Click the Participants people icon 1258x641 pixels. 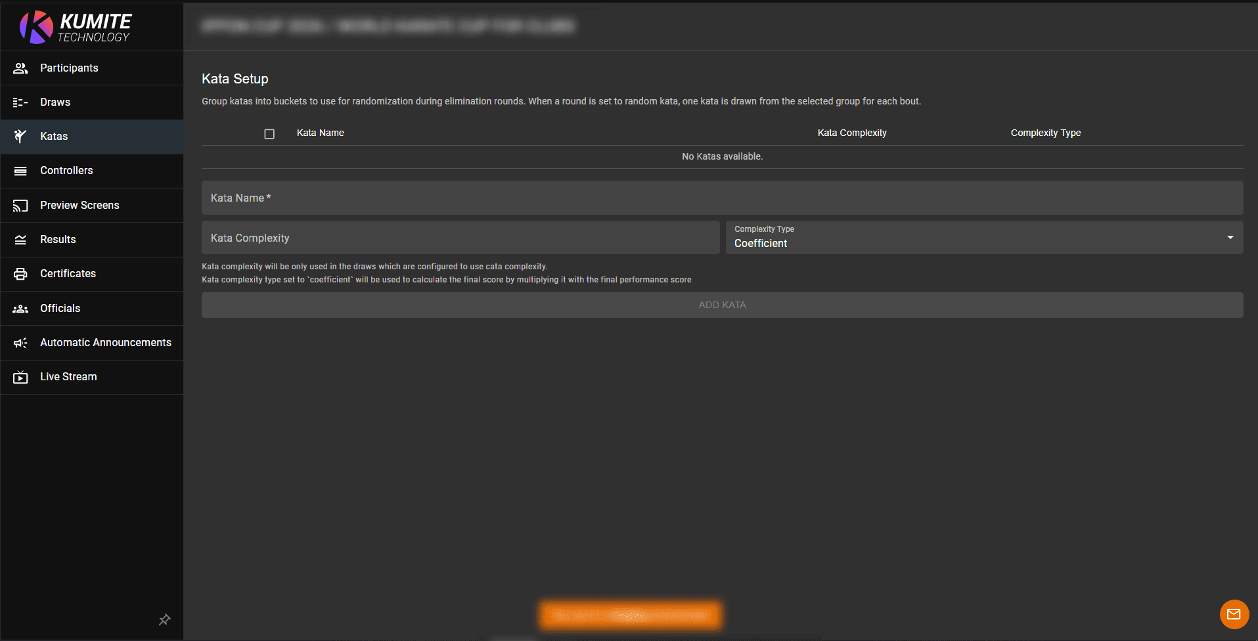pos(20,68)
